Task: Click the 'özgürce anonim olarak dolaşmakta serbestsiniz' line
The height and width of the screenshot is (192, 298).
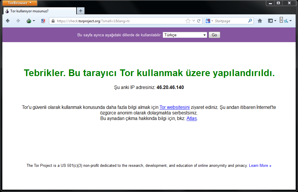Action: 149,113
